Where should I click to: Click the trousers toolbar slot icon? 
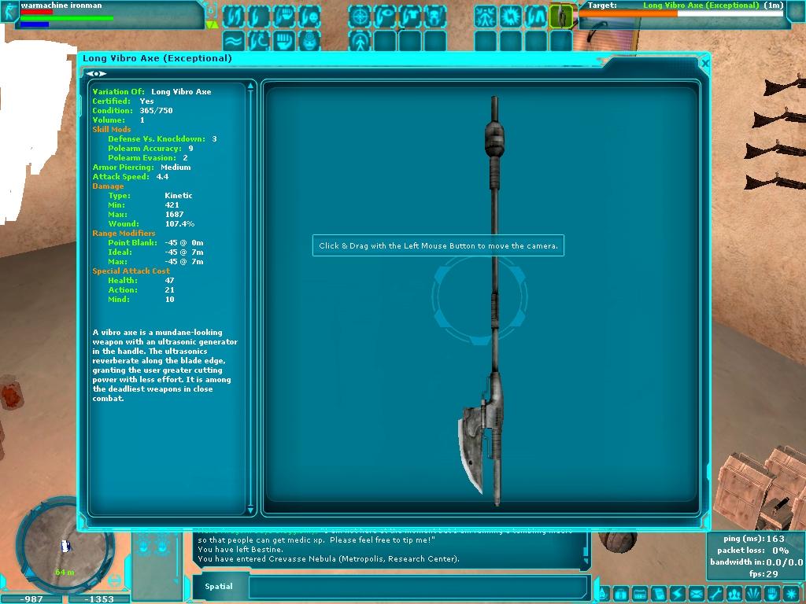pos(535,17)
